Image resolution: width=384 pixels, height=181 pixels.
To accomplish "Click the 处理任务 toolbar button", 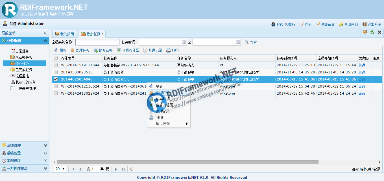I will [80, 50].
